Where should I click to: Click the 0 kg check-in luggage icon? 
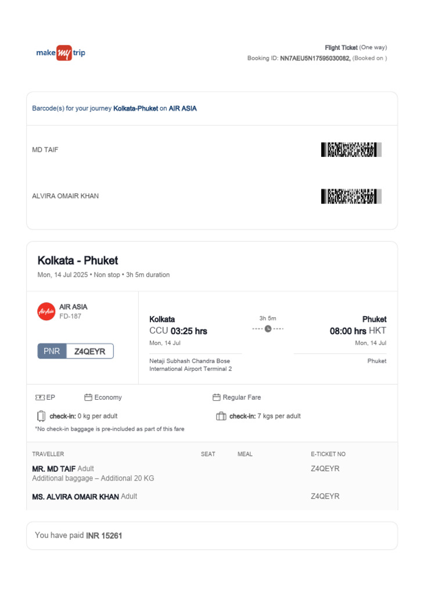point(41,416)
